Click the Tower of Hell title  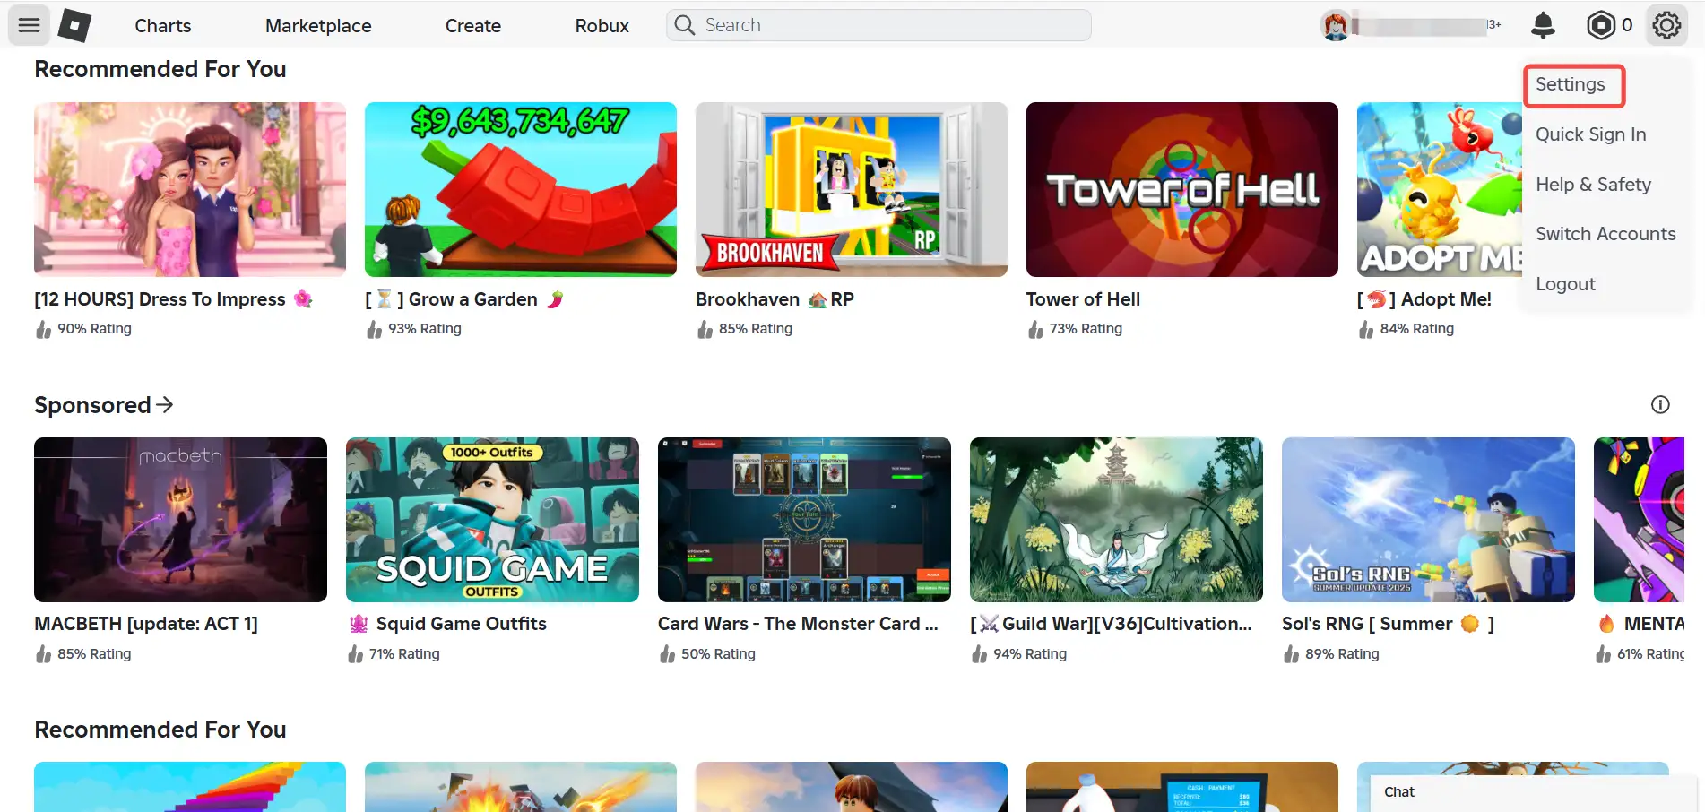click(1083, 299)
